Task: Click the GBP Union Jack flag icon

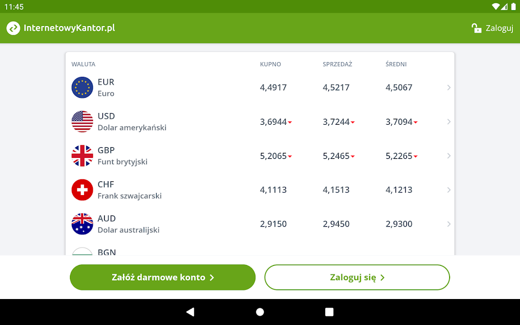Action: tap(82, 155)
